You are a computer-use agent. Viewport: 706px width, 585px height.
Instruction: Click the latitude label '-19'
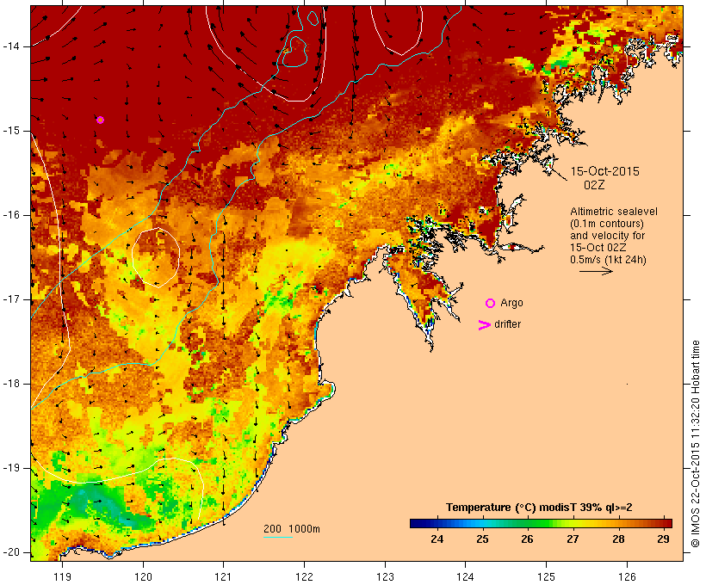11,469
